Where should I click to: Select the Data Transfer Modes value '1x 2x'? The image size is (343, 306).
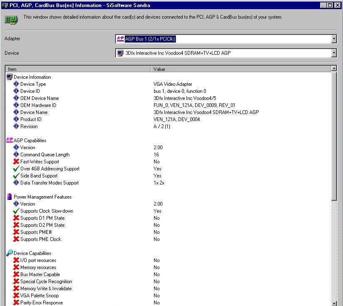[x=159, y=183]
